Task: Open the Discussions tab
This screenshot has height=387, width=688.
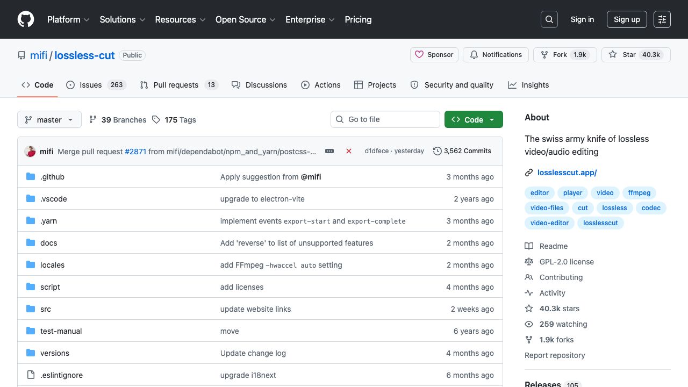Action: (259, 85)
